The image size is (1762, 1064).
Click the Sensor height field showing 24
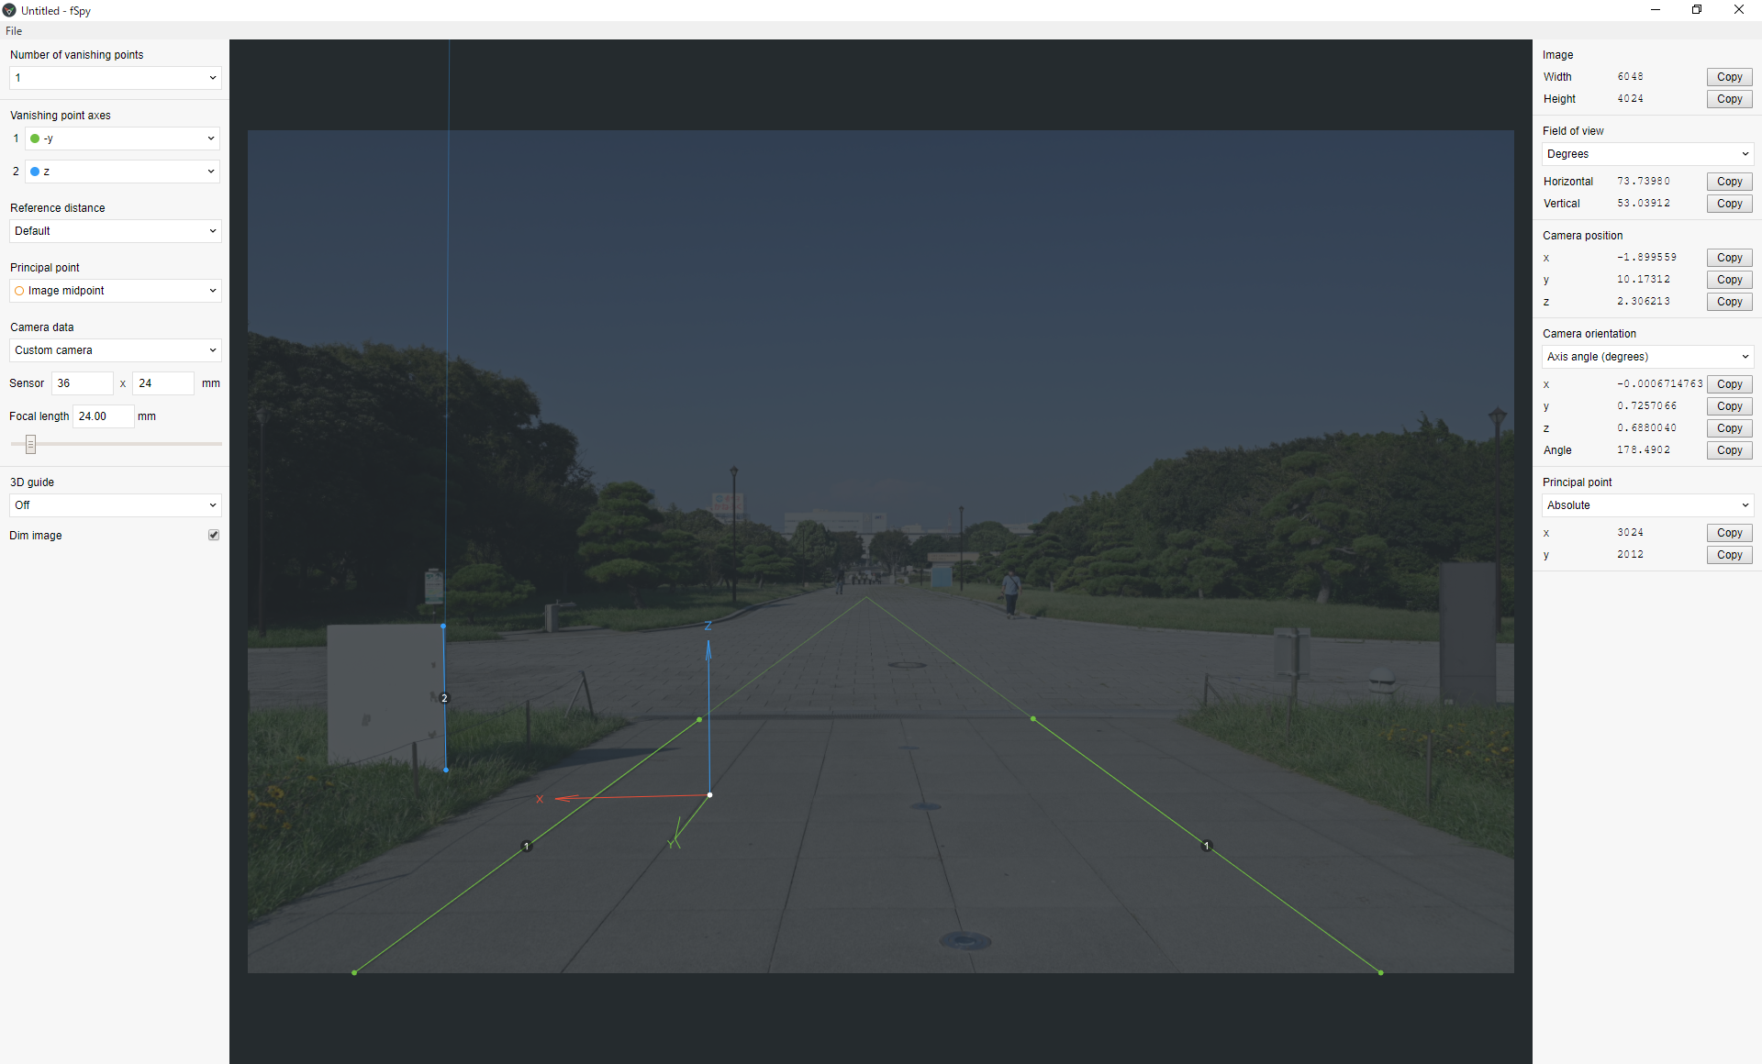[163, 383]
